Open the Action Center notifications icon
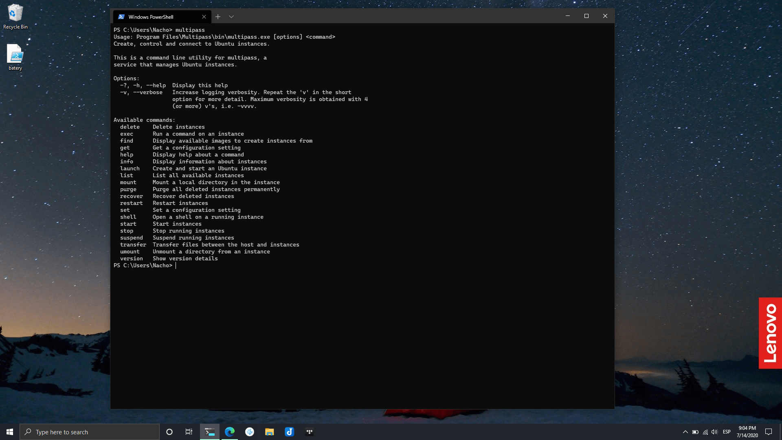Viewport: 782px width, 440px height. tap(769, 432)
